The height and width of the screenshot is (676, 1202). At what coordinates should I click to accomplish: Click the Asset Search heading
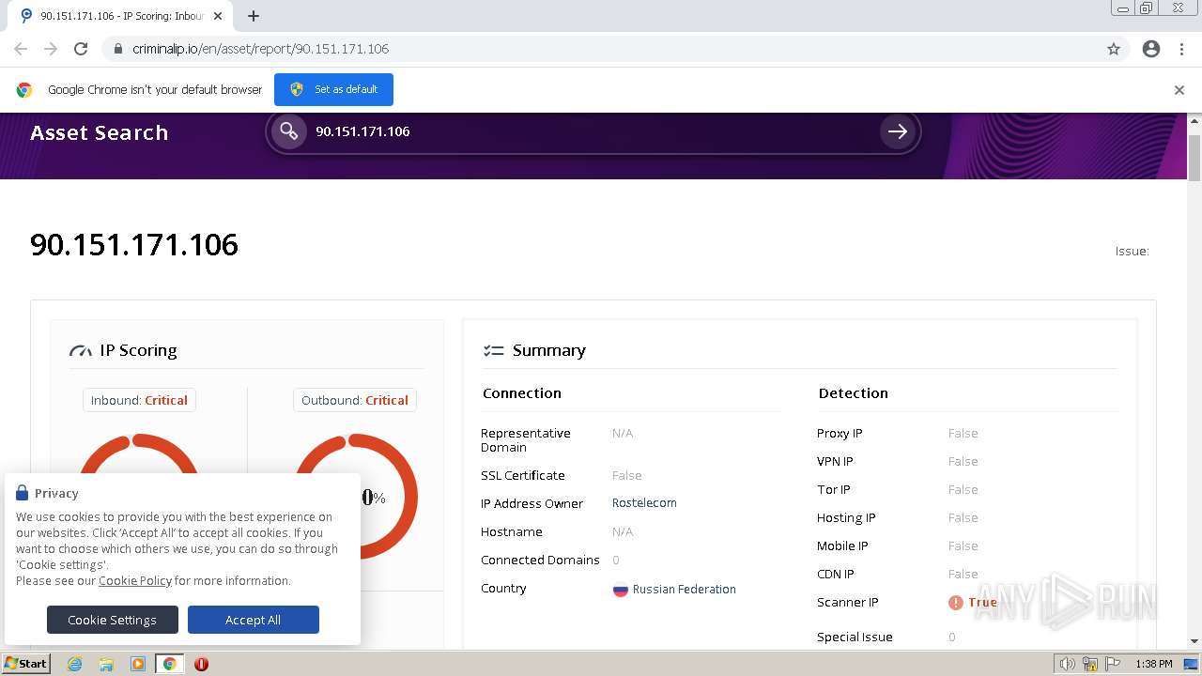click(x=100, y=133)
